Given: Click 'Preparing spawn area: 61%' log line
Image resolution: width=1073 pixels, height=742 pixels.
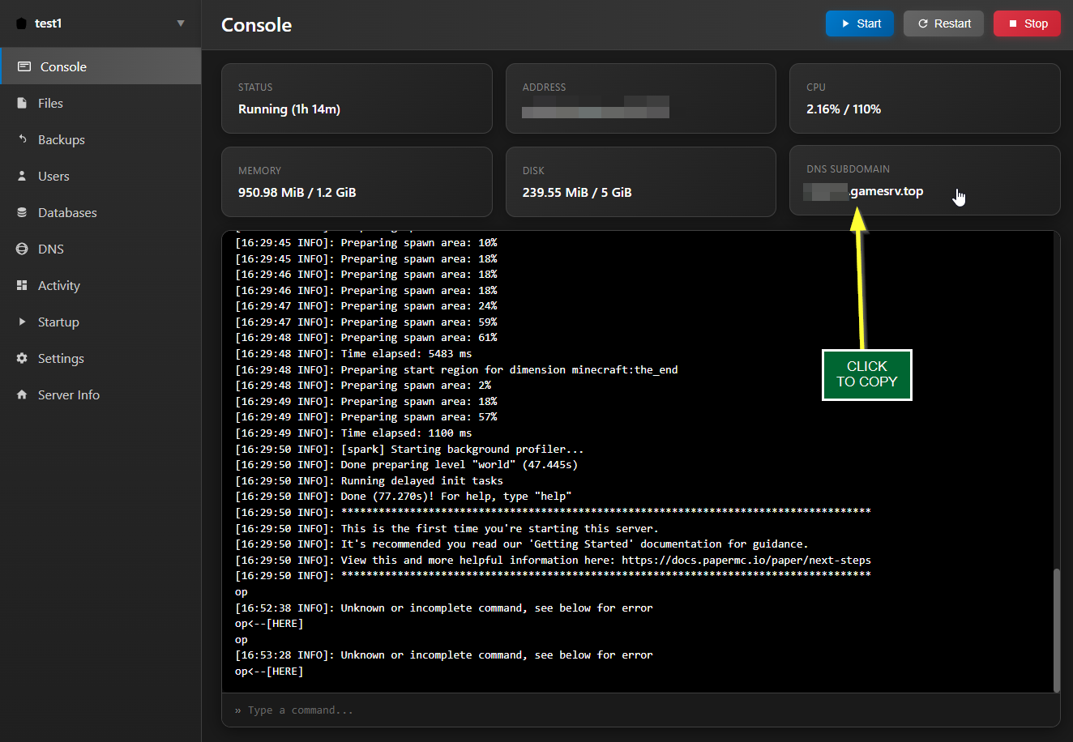Looking at the screenshot, I should point(366,338).
